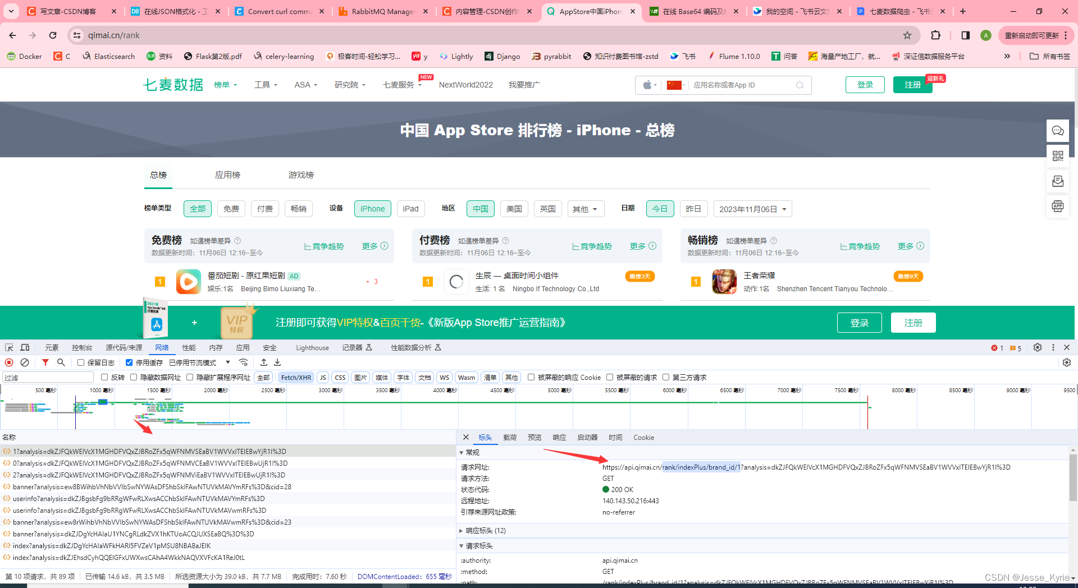
Task: Open 更多 link for 付费榜
Action: point(643,246)
